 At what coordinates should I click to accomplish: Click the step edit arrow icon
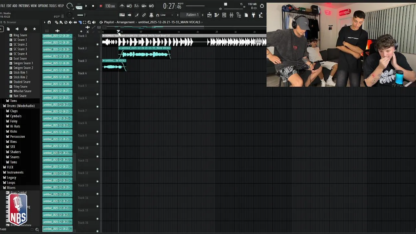coord(129,15)
